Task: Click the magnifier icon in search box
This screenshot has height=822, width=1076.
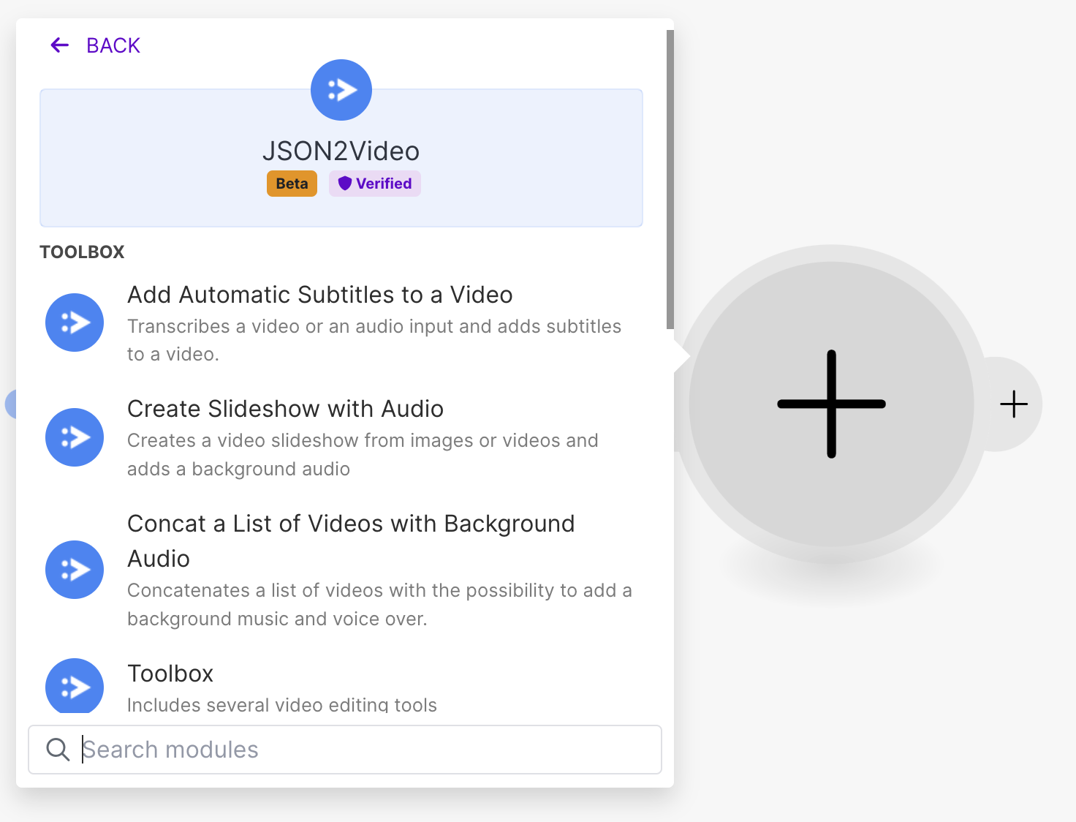Action: tap(58, 750)
